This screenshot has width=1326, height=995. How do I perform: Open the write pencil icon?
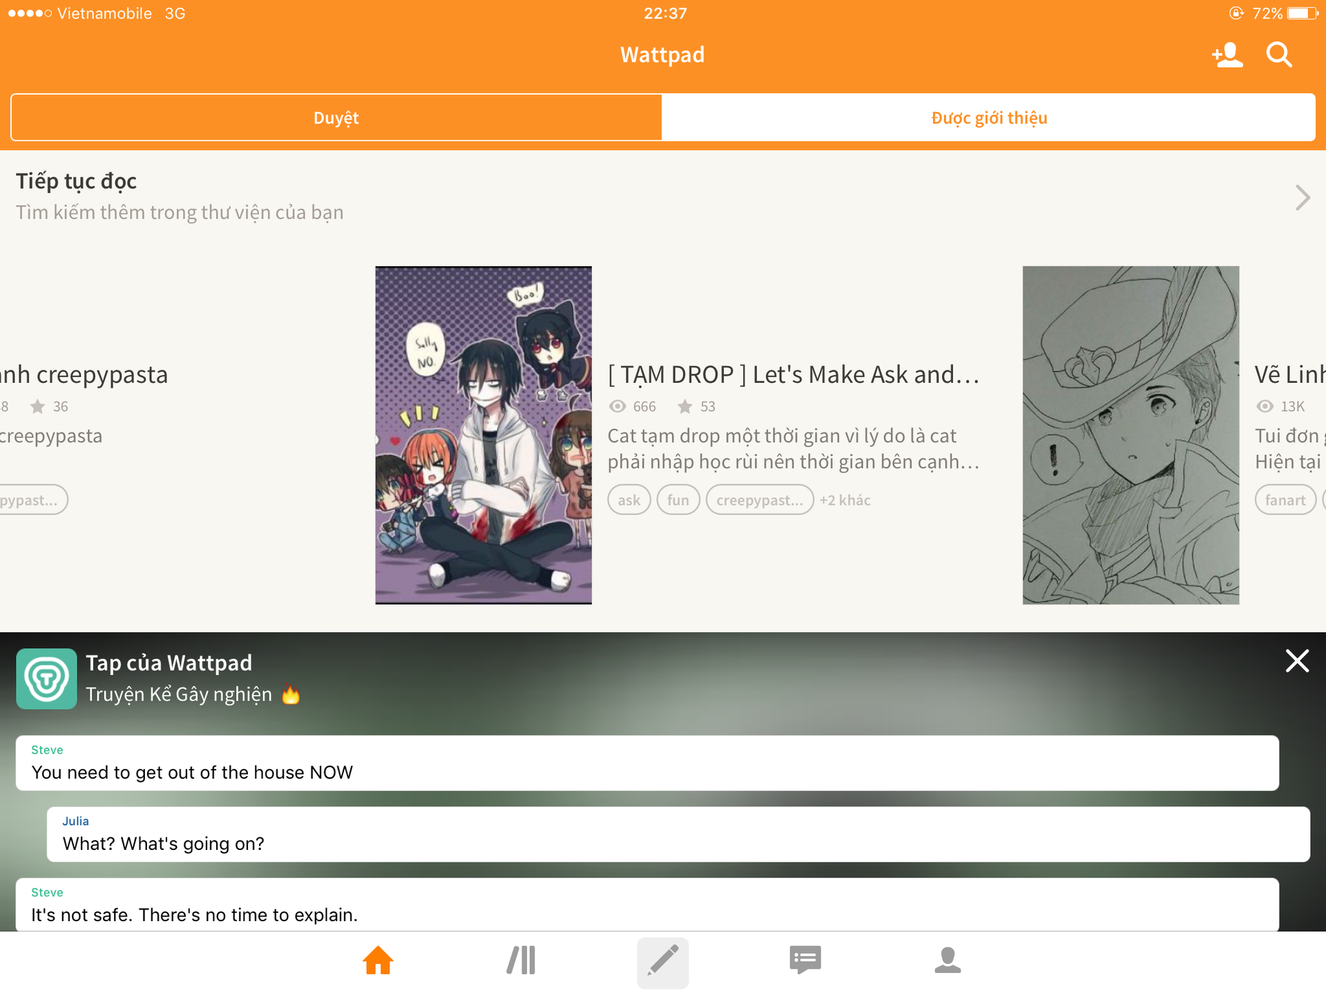tap(662, 962)
